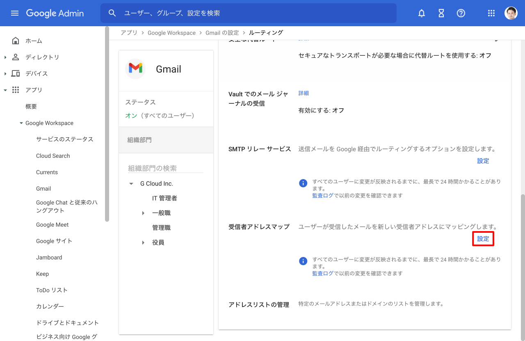The image size is (525, 341).
Task: Open 概要 under アプリ
Action: pos(31,106)
